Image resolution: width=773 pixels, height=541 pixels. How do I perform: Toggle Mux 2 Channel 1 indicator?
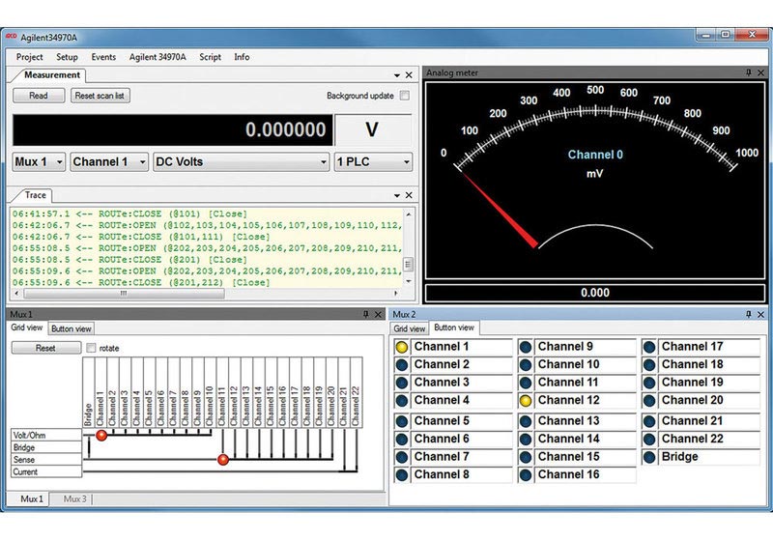click(x=402, y=347)
